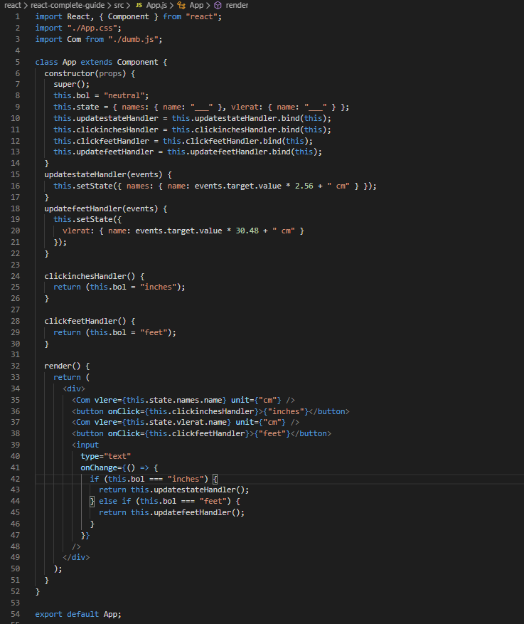Expand chevron after 'react' breadcrumb
The height and width of the screenshot is (624, 524).
point(26,5)
